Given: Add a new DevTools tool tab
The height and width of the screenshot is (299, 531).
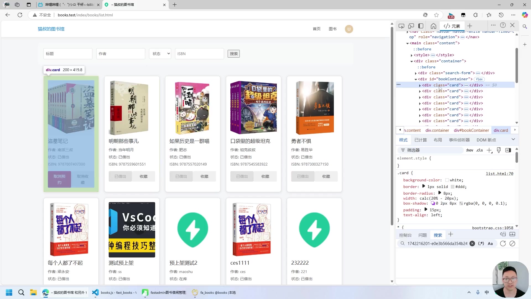Looking at the screenshot, I should click(470, 26).
